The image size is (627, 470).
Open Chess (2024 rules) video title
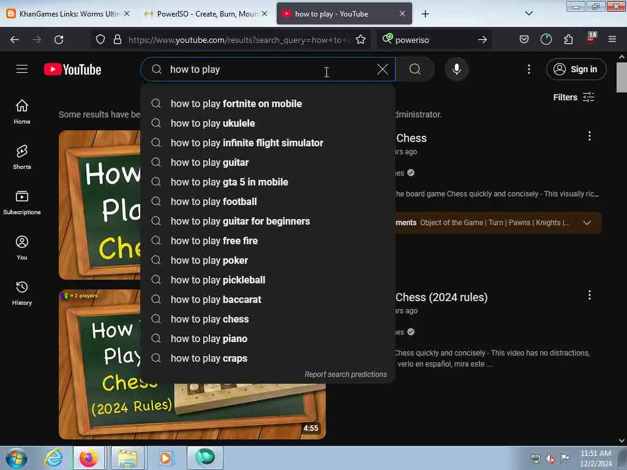[441, 297]
